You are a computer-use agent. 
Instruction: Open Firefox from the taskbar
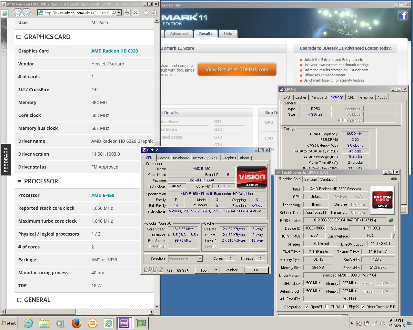(x=76, y=323)
